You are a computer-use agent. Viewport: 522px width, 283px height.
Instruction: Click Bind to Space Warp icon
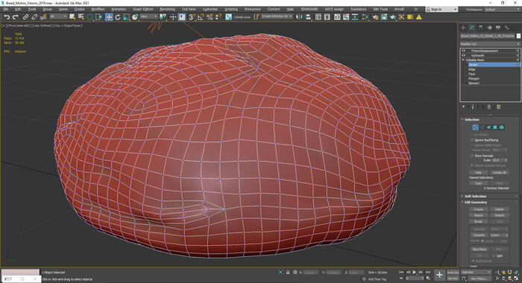43,16
